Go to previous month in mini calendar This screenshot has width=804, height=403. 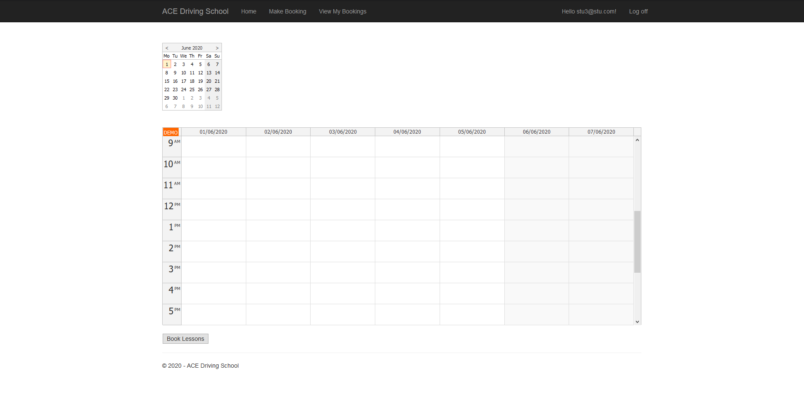[167, 48]
